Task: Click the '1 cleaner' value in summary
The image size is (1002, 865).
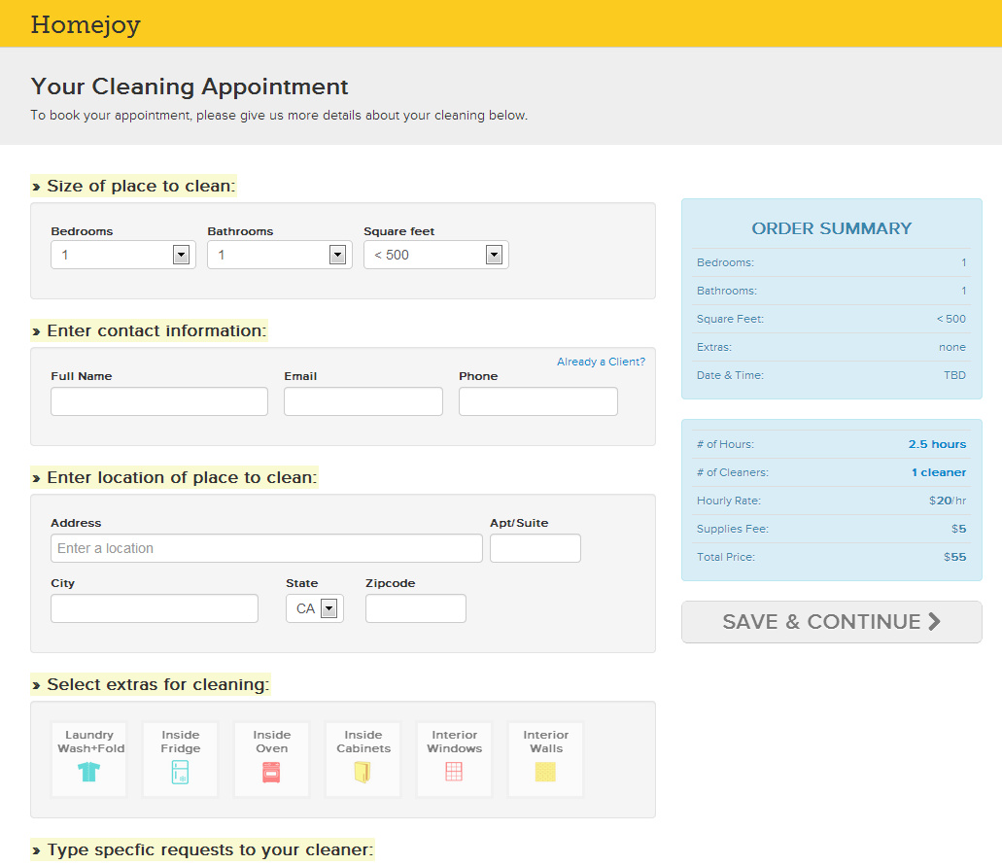Action: point(939,472)
